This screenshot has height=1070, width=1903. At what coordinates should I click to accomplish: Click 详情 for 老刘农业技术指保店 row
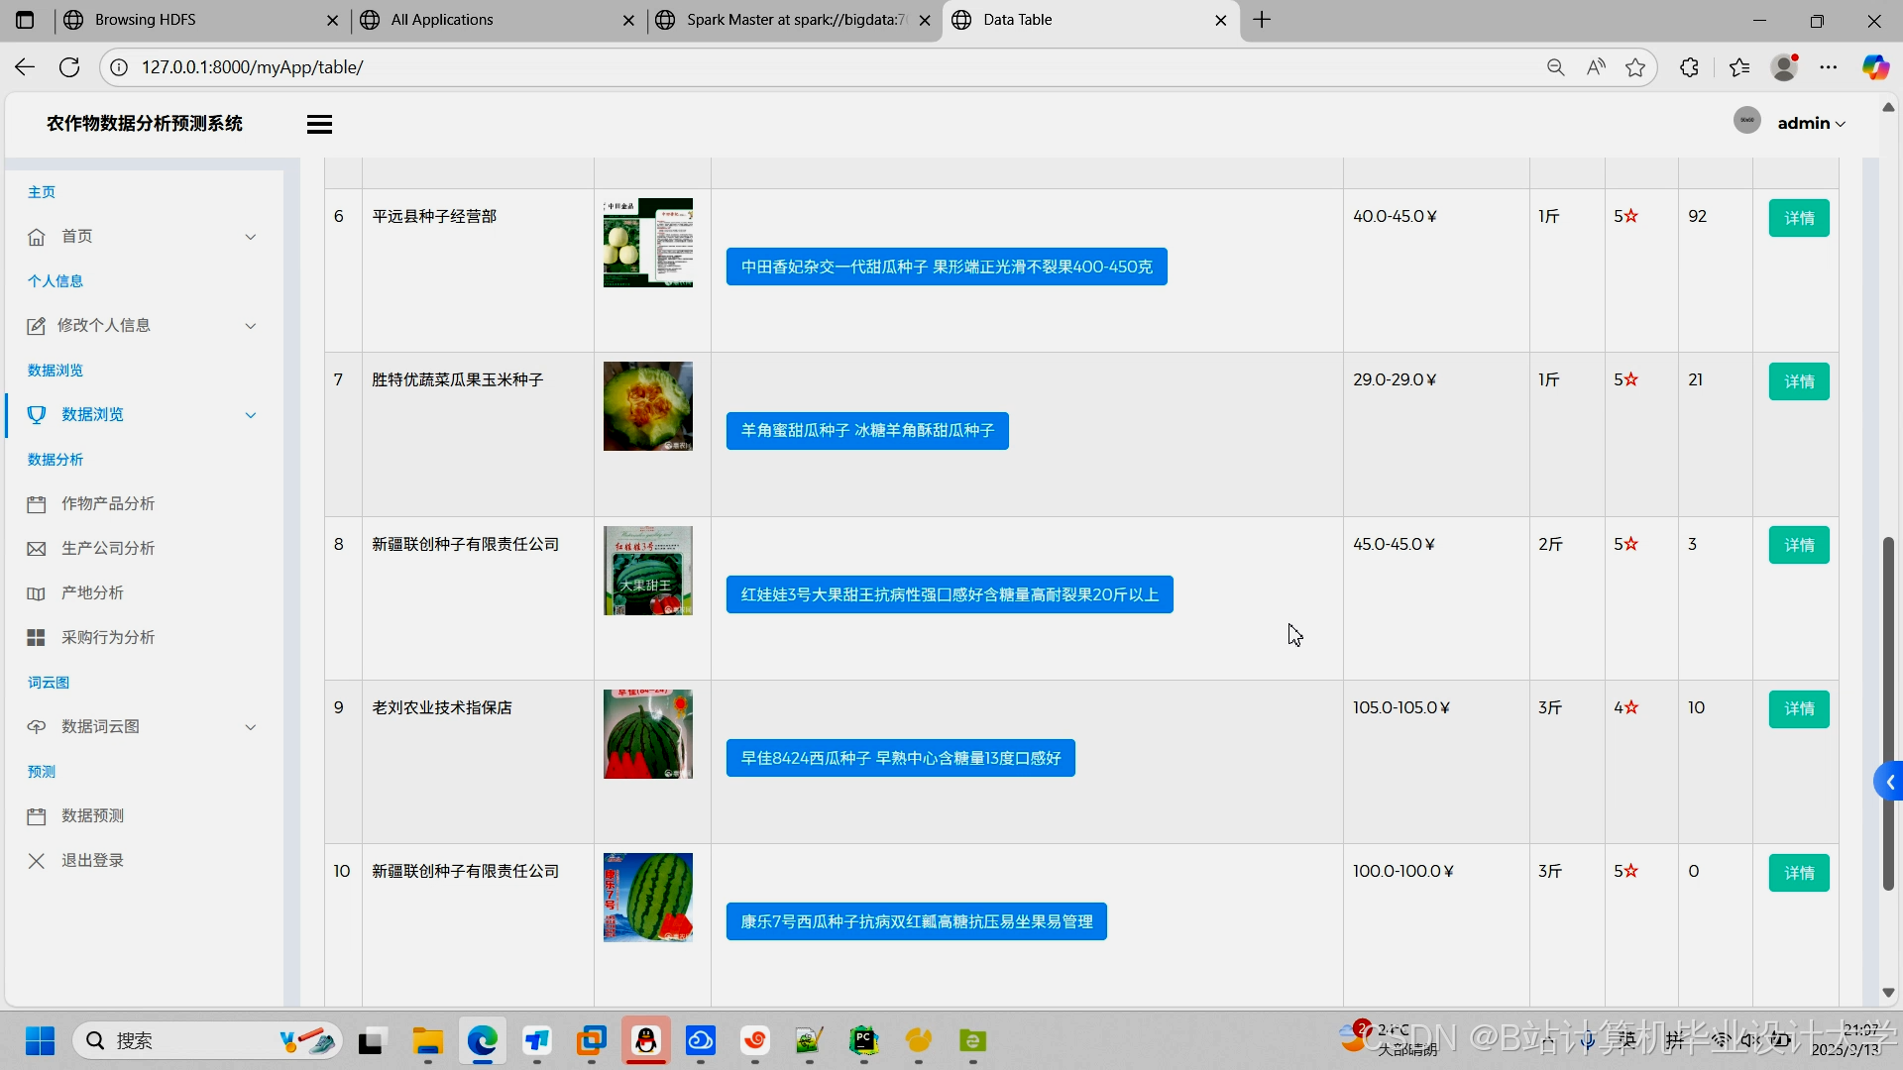coord(1798,708)
